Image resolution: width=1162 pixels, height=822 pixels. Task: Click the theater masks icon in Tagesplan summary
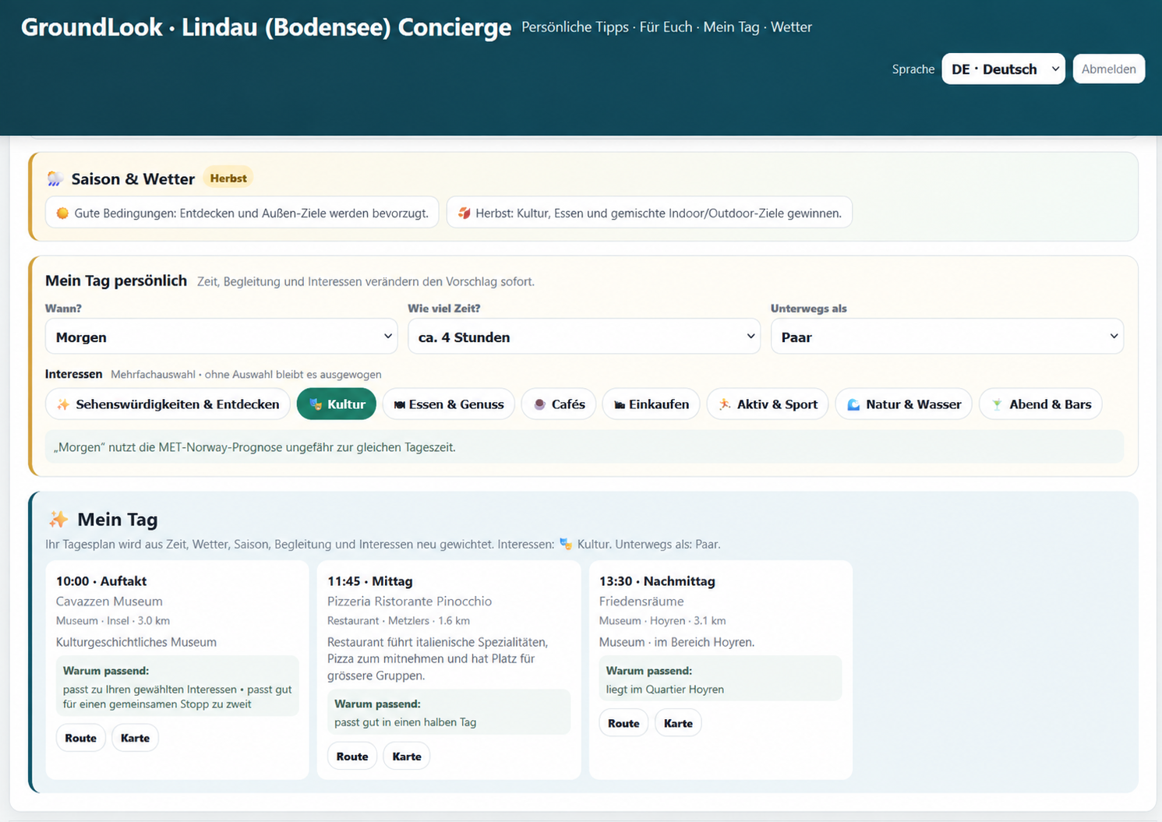tap(566, 544)
